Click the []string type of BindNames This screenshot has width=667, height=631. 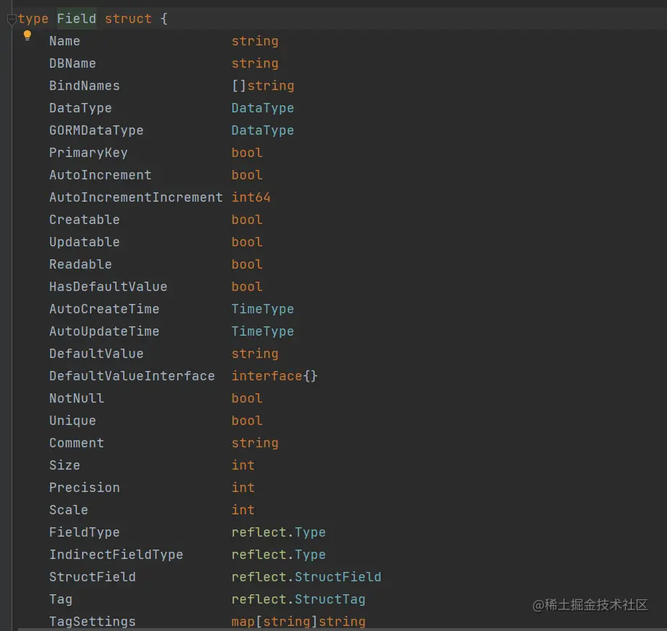coord(263,86)
